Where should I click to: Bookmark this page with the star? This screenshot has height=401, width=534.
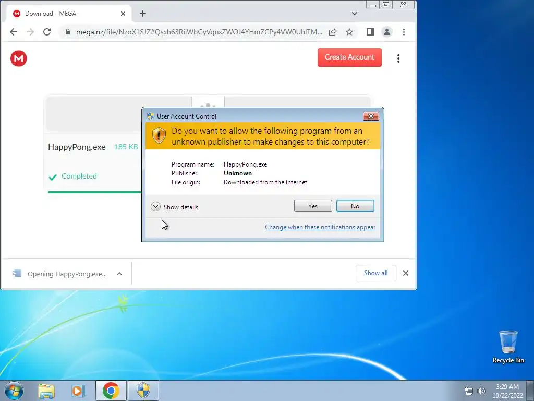pyautogui.click(x=349, y=32)
